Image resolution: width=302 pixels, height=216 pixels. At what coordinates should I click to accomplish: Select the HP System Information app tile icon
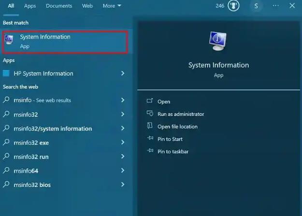[6, 73]
